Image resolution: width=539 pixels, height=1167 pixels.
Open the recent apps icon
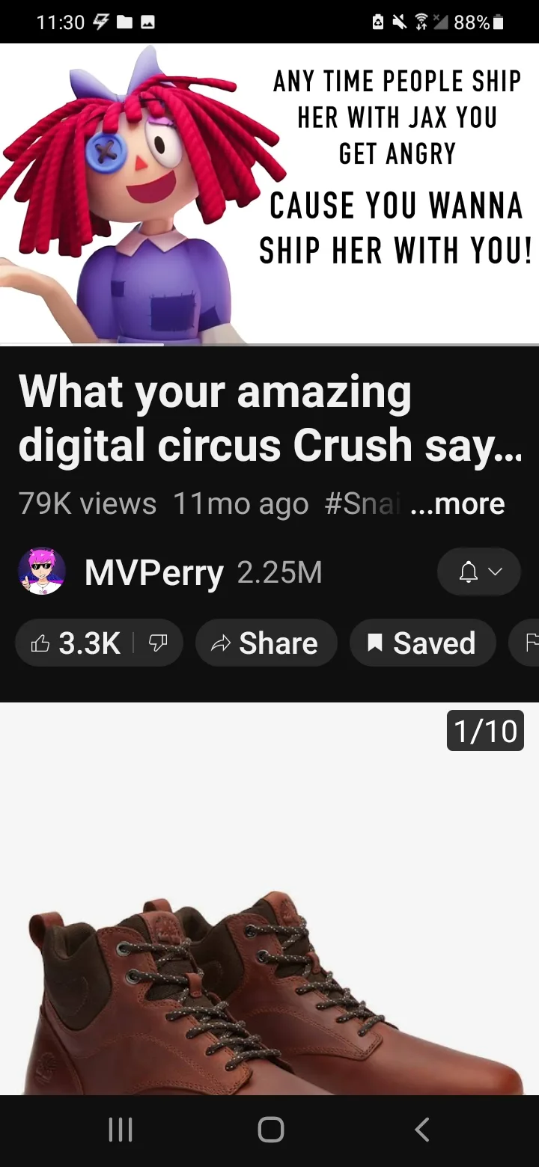pyautogui.click(x=120, y=1130)
